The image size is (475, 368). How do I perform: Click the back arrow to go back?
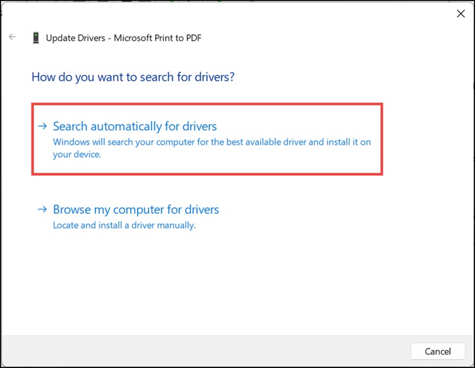(12, 37)
